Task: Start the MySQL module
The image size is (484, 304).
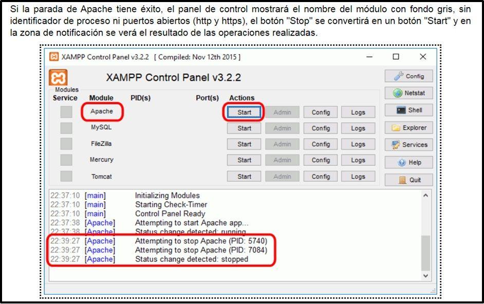Action: click(x=244, y=128)
